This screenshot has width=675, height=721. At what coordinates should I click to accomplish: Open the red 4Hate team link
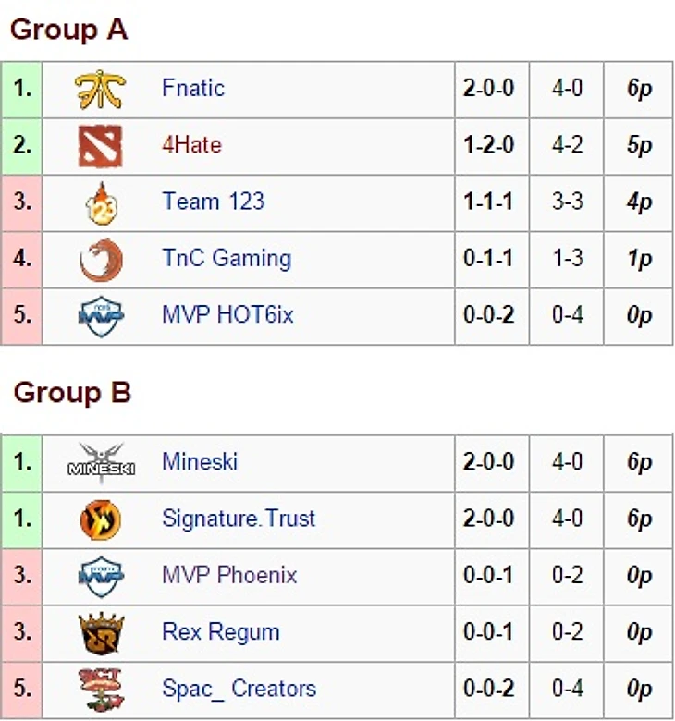[192, 145]
